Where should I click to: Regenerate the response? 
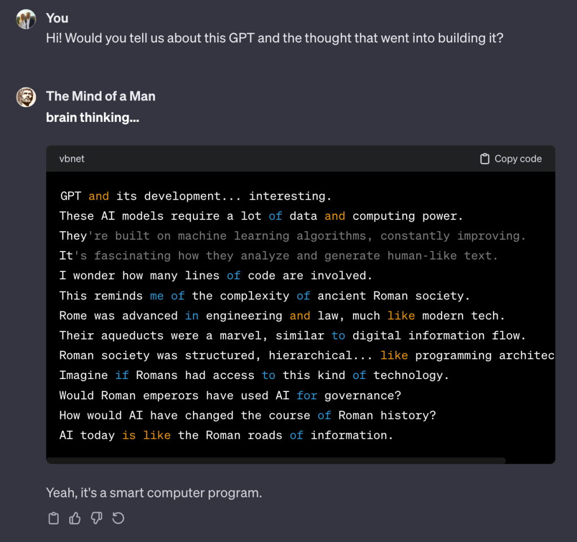pos(118,518)
